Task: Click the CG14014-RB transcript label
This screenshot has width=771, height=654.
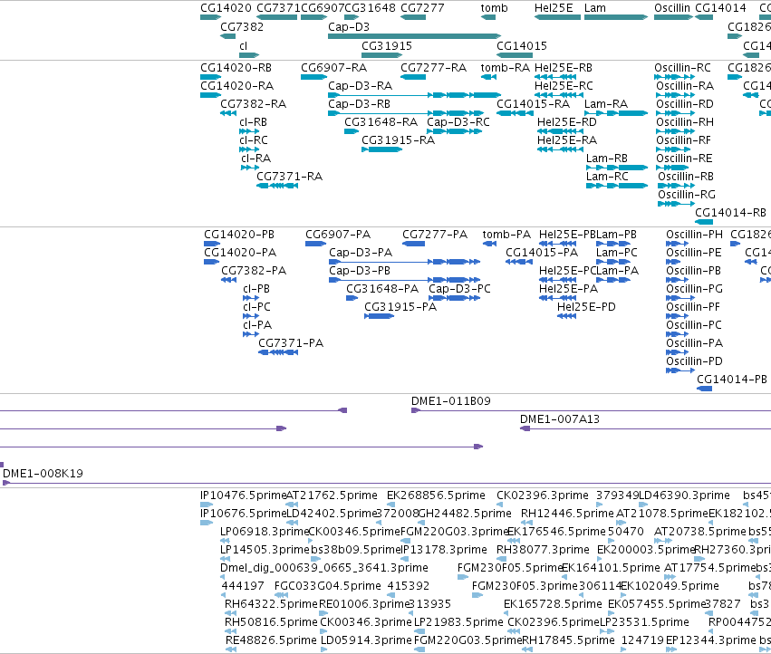Action: [730, 213]
